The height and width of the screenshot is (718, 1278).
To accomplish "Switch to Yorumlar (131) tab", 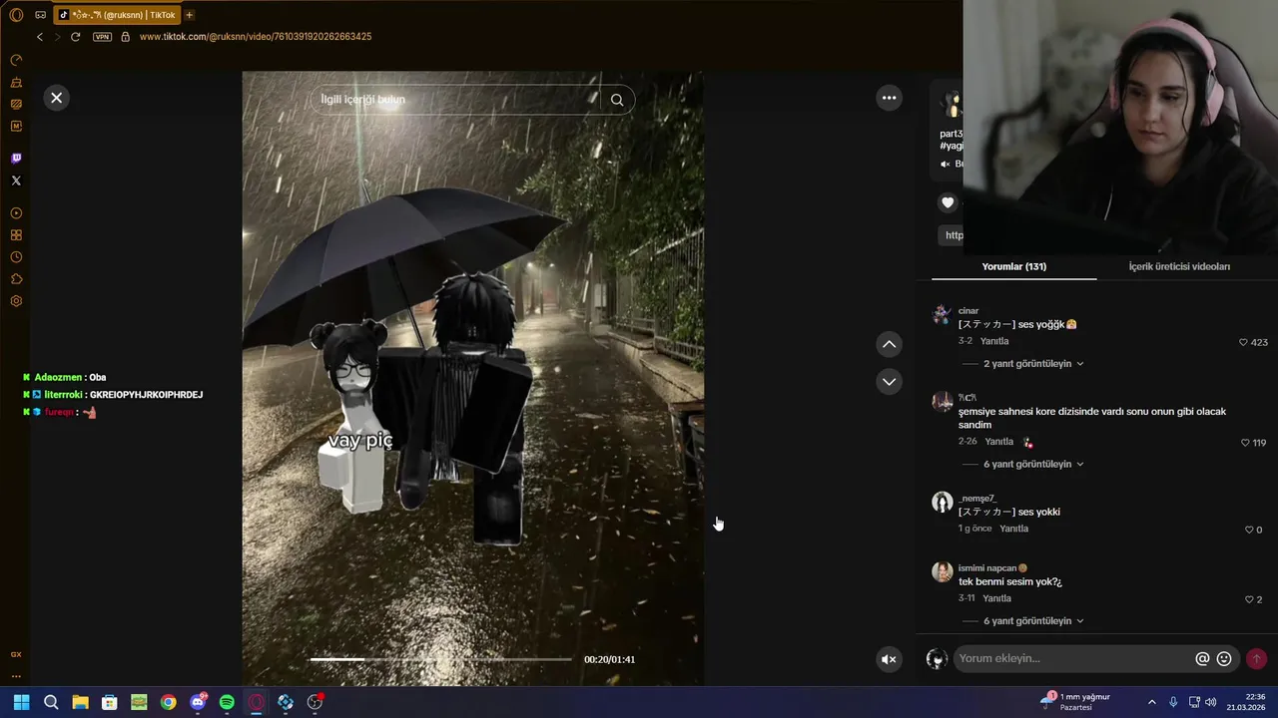I will pos(1013,266).
